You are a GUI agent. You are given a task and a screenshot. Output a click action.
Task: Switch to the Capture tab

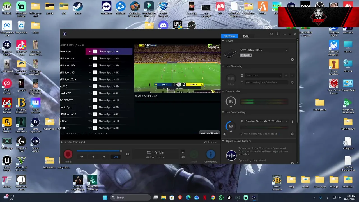229,36
